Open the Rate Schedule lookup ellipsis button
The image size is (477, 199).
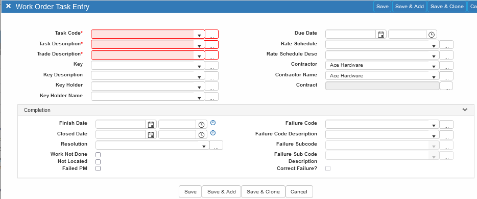pyautogui.click(x=446, y=45)
